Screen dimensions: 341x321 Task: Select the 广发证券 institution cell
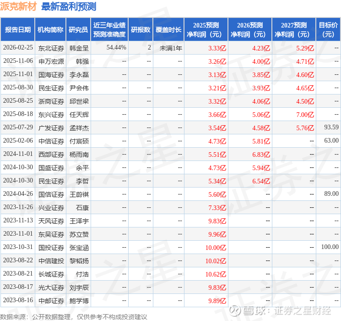click(x=51, y=127)
